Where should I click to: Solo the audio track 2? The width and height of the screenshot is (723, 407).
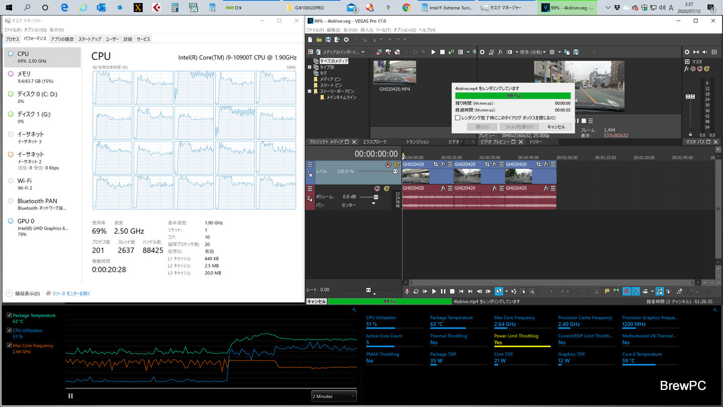click(386, 188)
